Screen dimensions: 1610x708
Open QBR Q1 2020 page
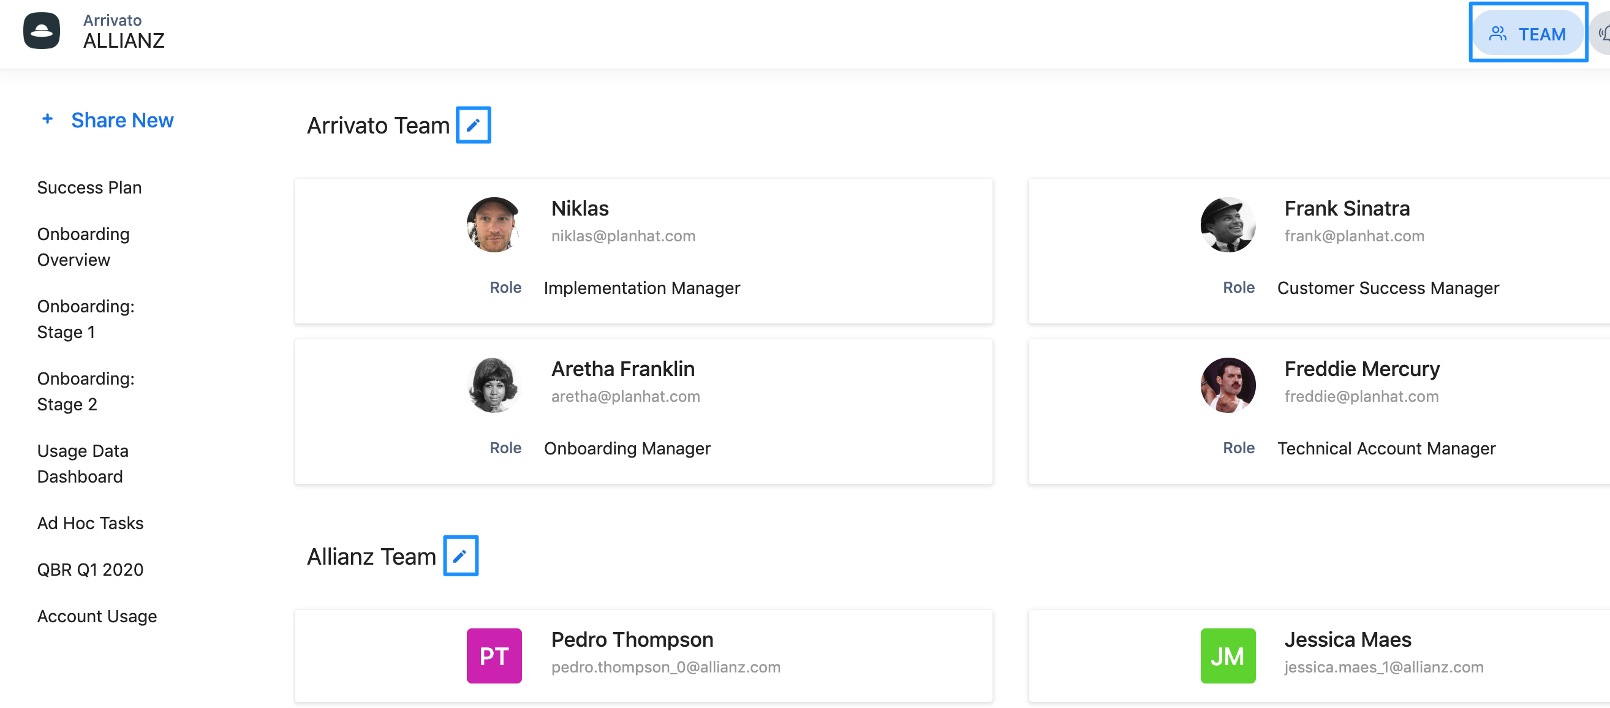pyautogui.click(x=90, y=570)
